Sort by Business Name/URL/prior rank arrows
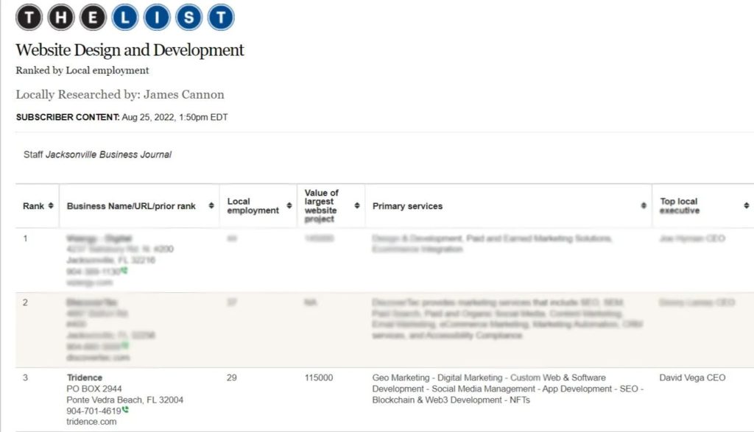754x432 pixels. [x=212, y=206]
